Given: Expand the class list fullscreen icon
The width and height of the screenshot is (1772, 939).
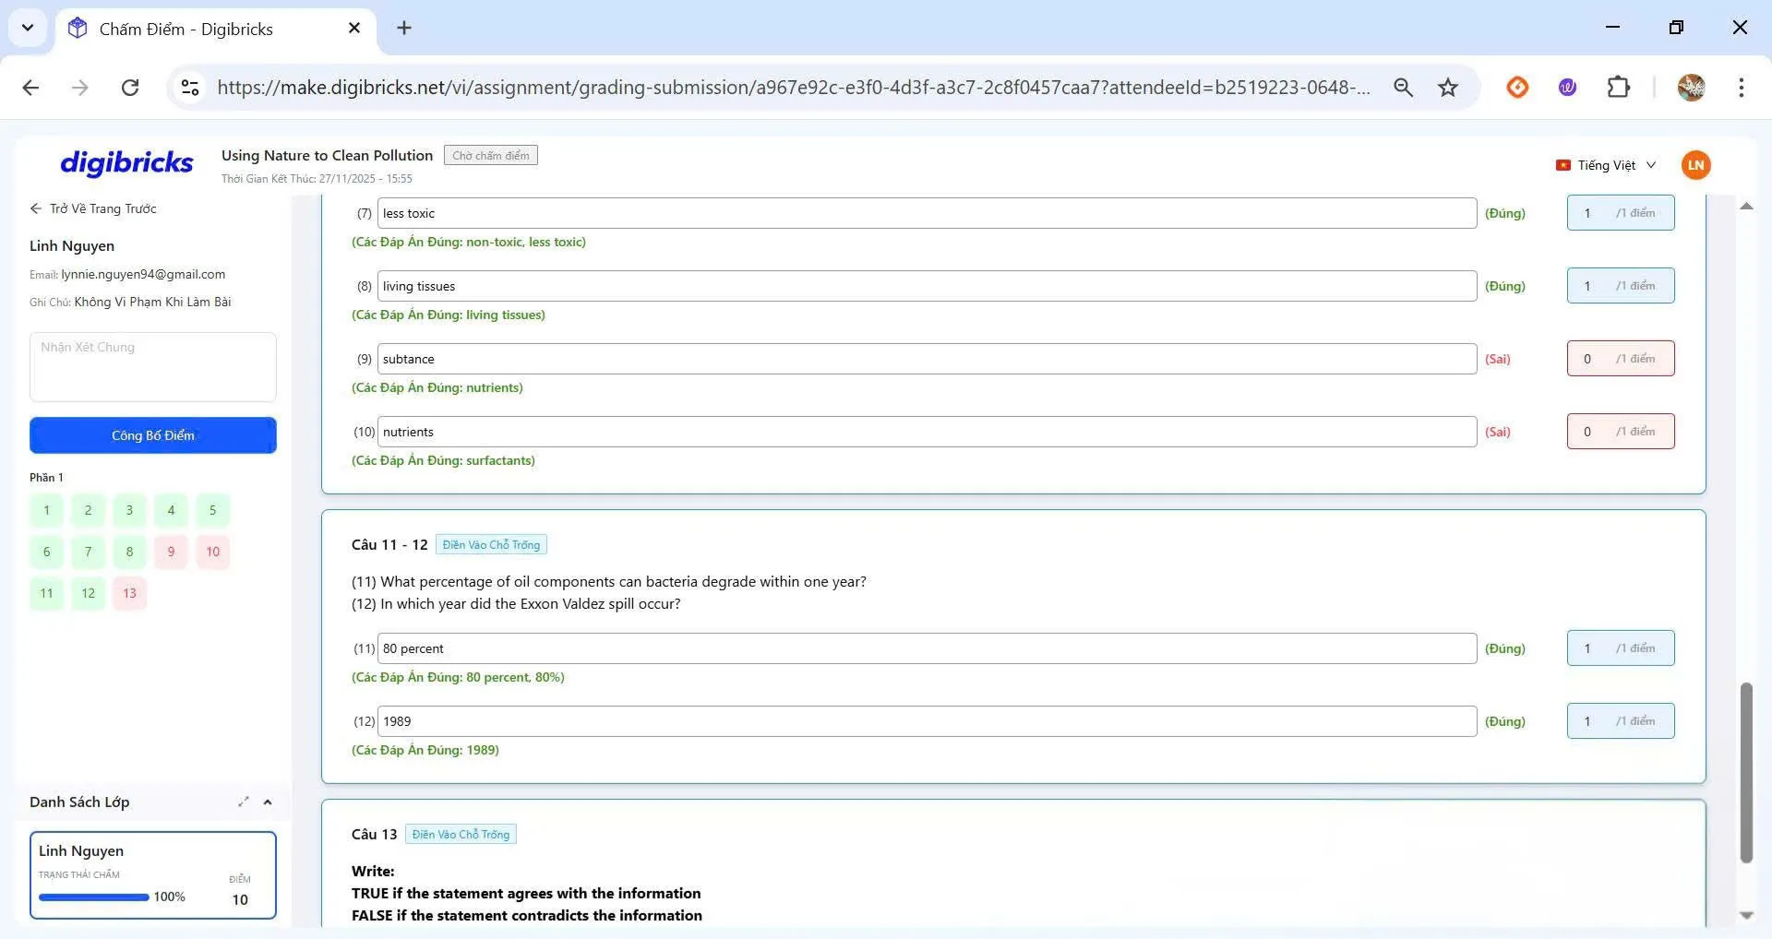Looking at the screenshot, I should point(243,802).
